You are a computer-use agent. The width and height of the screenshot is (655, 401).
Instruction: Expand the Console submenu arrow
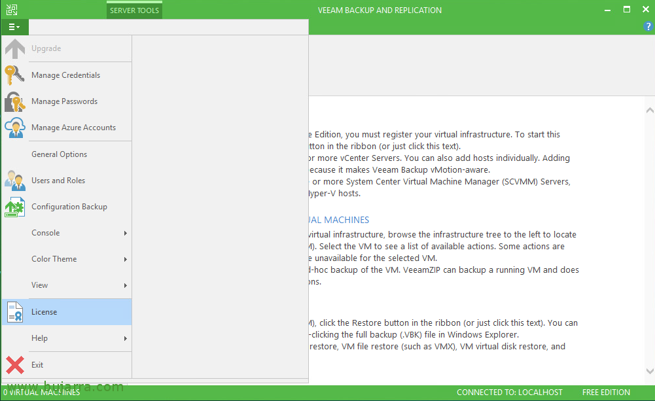(x=126, y=233)
